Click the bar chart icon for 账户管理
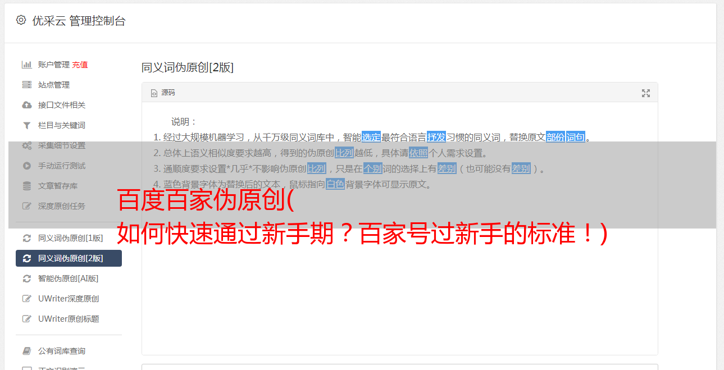The height and width of the screenshot is (370, 724). 26,65
